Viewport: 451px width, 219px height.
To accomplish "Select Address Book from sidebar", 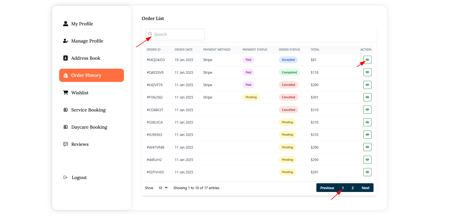I will (86, 58).
